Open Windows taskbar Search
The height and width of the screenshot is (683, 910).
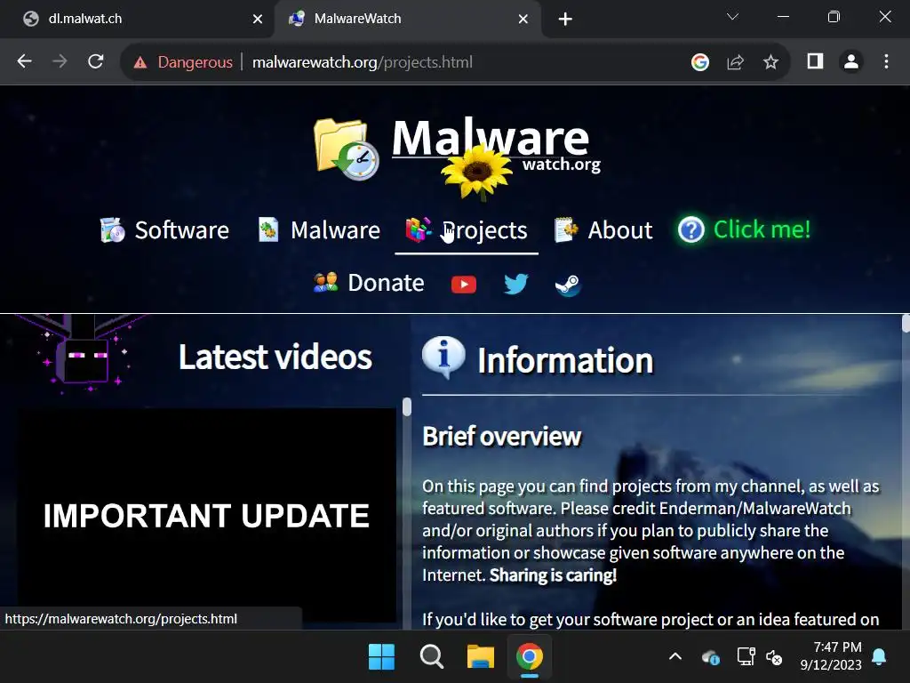coord(431,657)
